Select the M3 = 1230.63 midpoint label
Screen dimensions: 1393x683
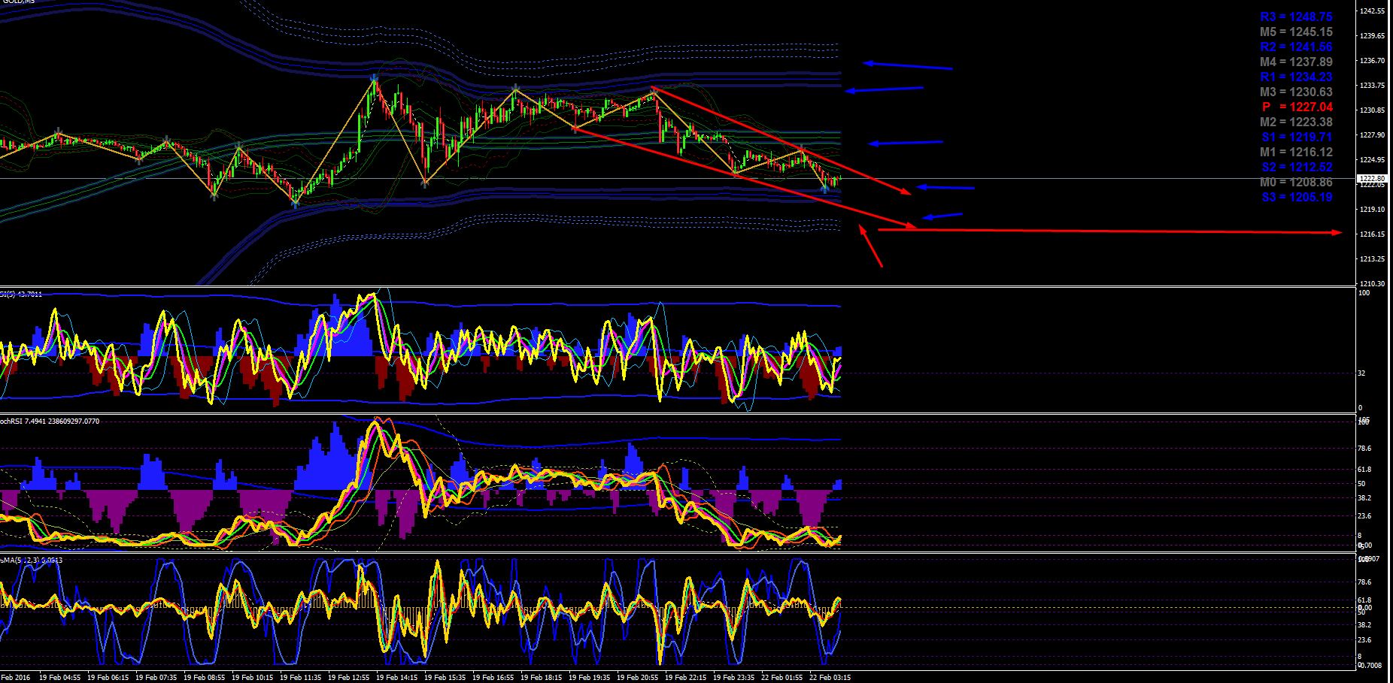(x=1296, y=92)
